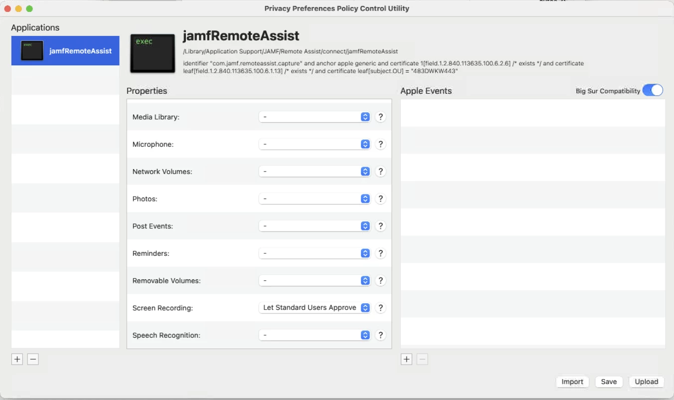The image size is (674, 400).
Task: Open the Reminders dropdown
Action: [315, 253]
